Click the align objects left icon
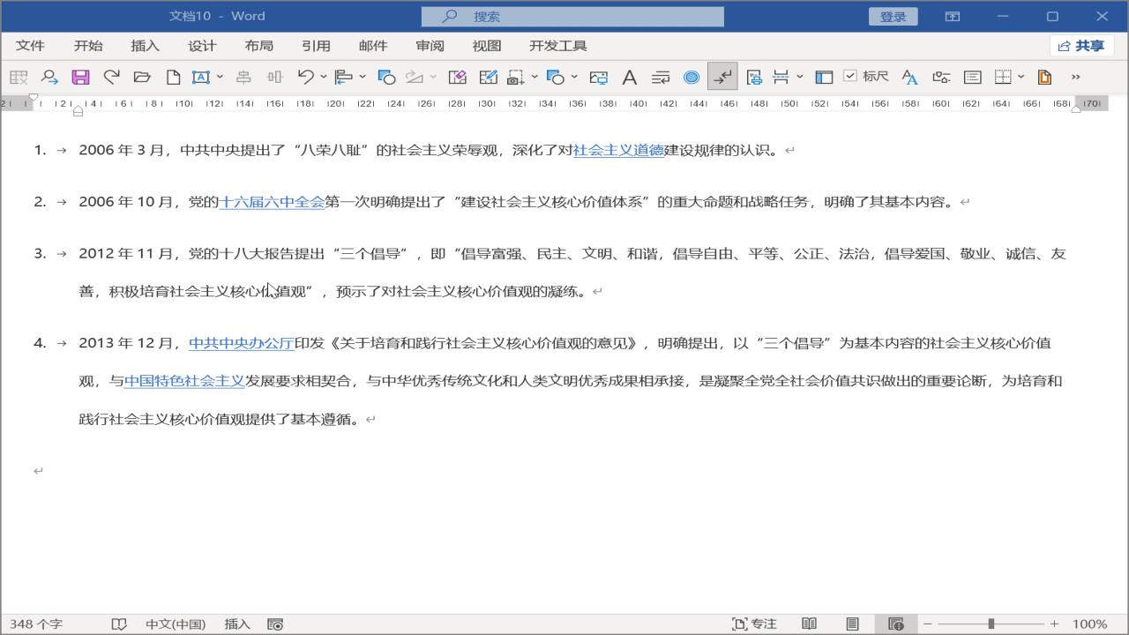 344,77
